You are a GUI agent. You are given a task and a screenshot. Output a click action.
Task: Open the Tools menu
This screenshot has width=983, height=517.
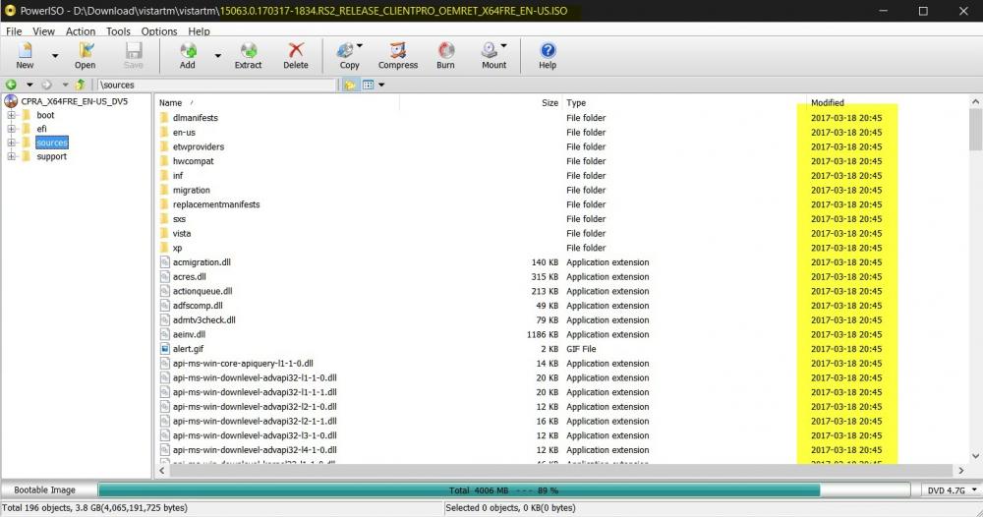pyautogui.click(x=118, y=31)
